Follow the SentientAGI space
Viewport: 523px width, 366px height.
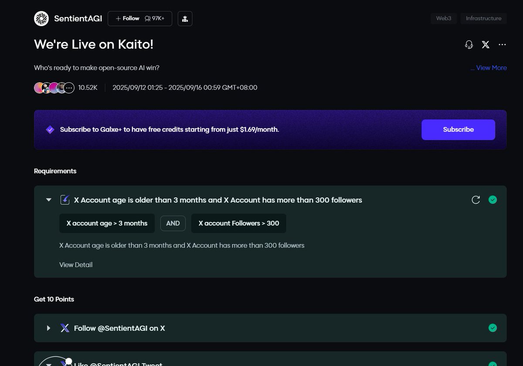coord(127,19)
